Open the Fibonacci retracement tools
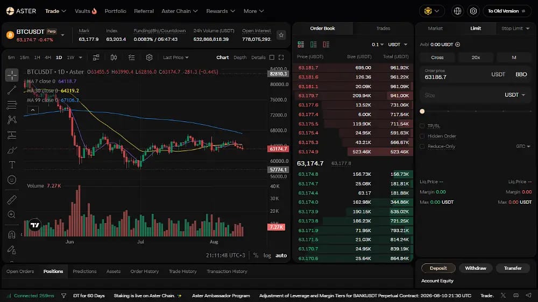The height and width of the screenshot is (302, 538). [x=12, y=105]
